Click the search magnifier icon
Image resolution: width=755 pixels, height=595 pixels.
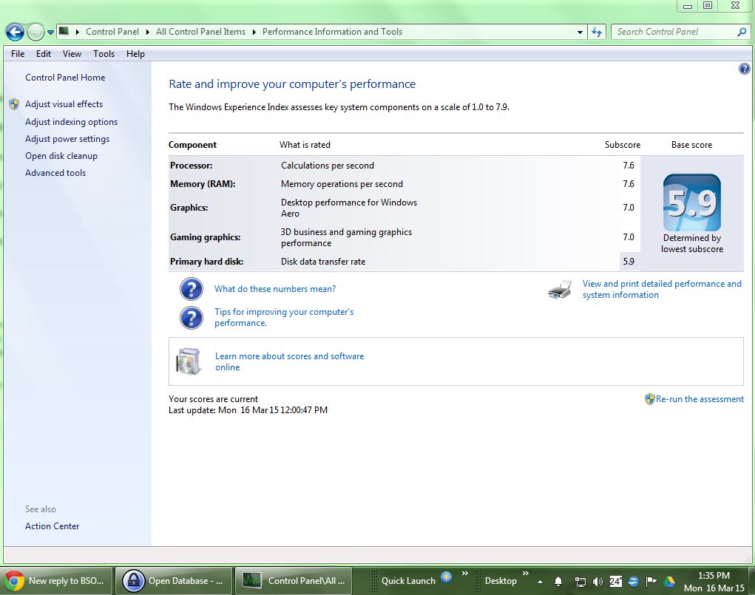742,33
